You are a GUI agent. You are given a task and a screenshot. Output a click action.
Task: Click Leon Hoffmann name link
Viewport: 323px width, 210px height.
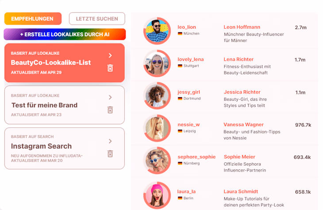click(x=242, y=27)
